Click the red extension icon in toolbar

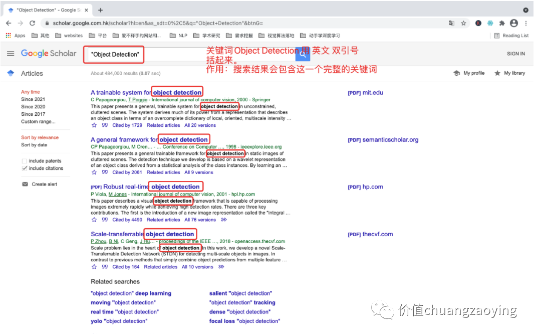click(478, 23)
